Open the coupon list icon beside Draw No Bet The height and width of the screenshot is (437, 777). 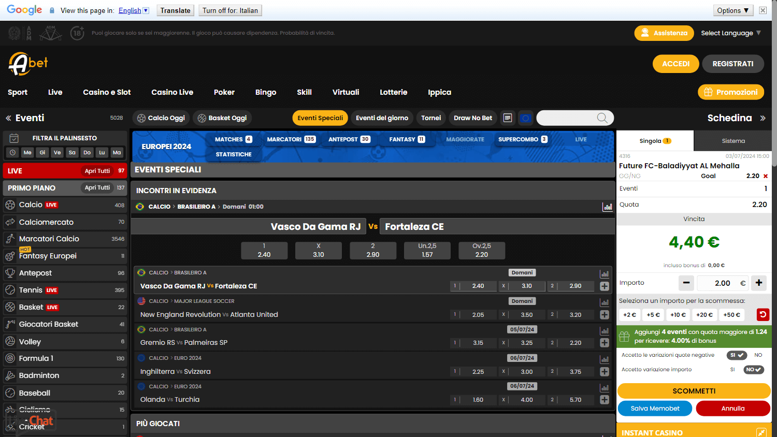pos(508,118)
